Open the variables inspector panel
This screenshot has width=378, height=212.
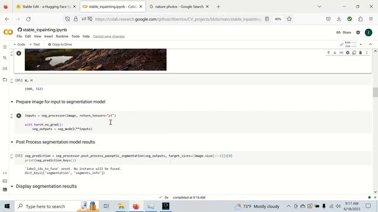click(x=5, y=68)
